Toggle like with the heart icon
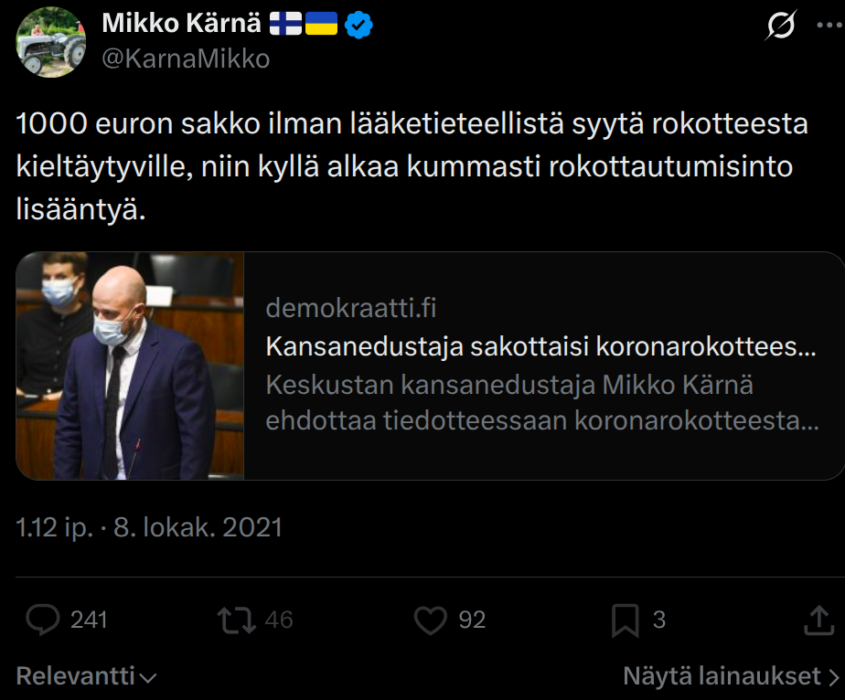The width and height of the screenshot is (845, 700). coord(430,620)
